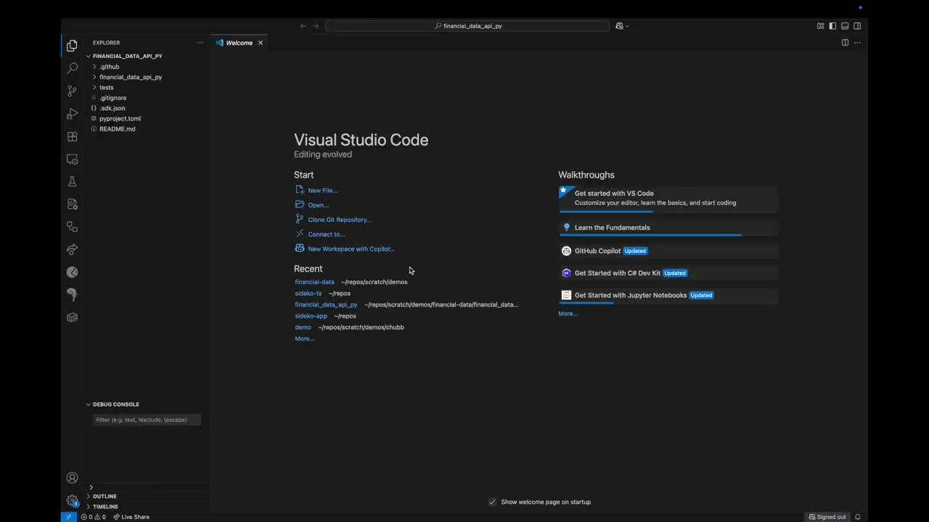The width and height of the screenshot is (929, 522).
Task: Open recent project sideko-app
Action: (x=311, y=316)
